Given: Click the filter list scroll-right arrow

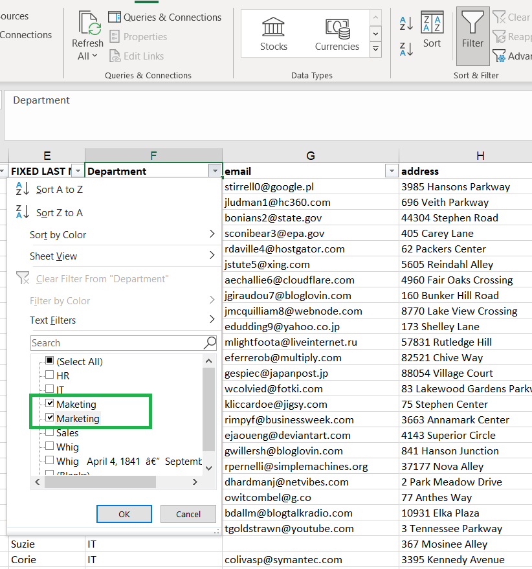Looking at the screenshot, I should point(195,482).
